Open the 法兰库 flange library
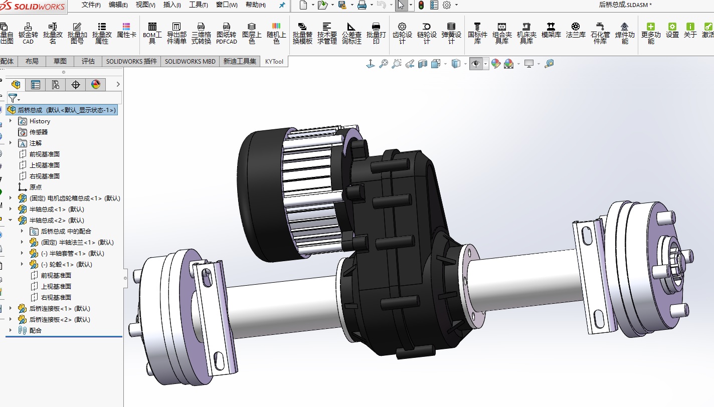This screenshot has width=714, height=407. [576, 31]
